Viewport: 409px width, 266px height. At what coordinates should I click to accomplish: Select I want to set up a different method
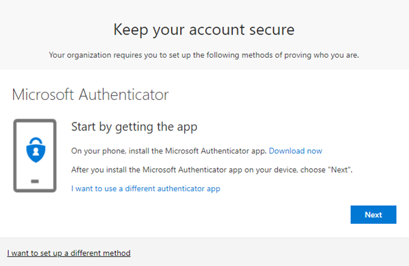point(69,253)
